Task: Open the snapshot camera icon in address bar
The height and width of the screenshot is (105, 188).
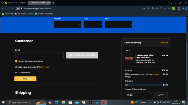Action: [148, 8]
